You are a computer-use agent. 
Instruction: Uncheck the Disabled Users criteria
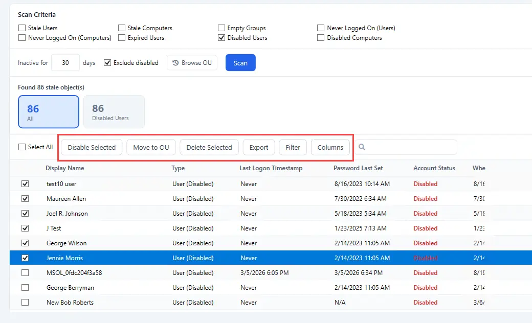tap(221, 38)
